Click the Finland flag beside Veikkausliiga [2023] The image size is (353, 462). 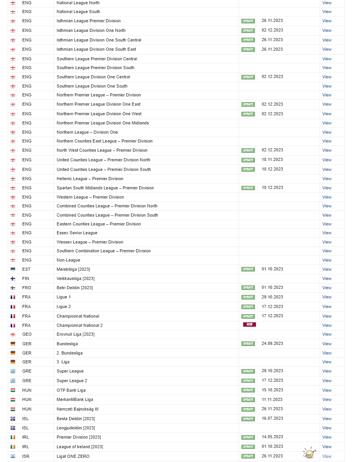tap(13, 278)
